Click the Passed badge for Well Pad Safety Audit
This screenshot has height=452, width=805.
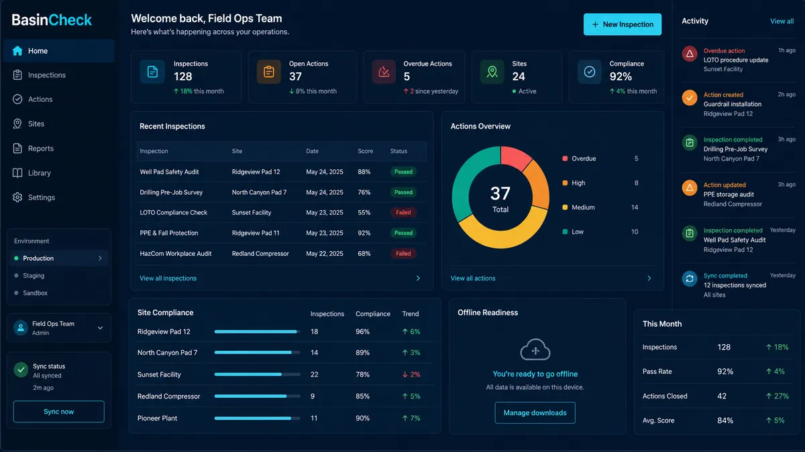coord(403,171)
